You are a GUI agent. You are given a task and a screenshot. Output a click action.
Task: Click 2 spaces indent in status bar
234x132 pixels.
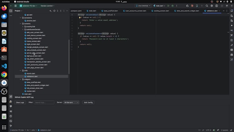click(x=224, y=130)
